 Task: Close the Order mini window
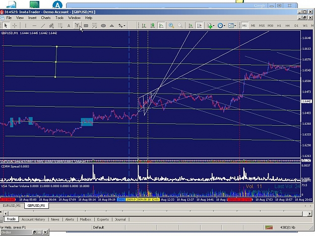tap(45, 232)
